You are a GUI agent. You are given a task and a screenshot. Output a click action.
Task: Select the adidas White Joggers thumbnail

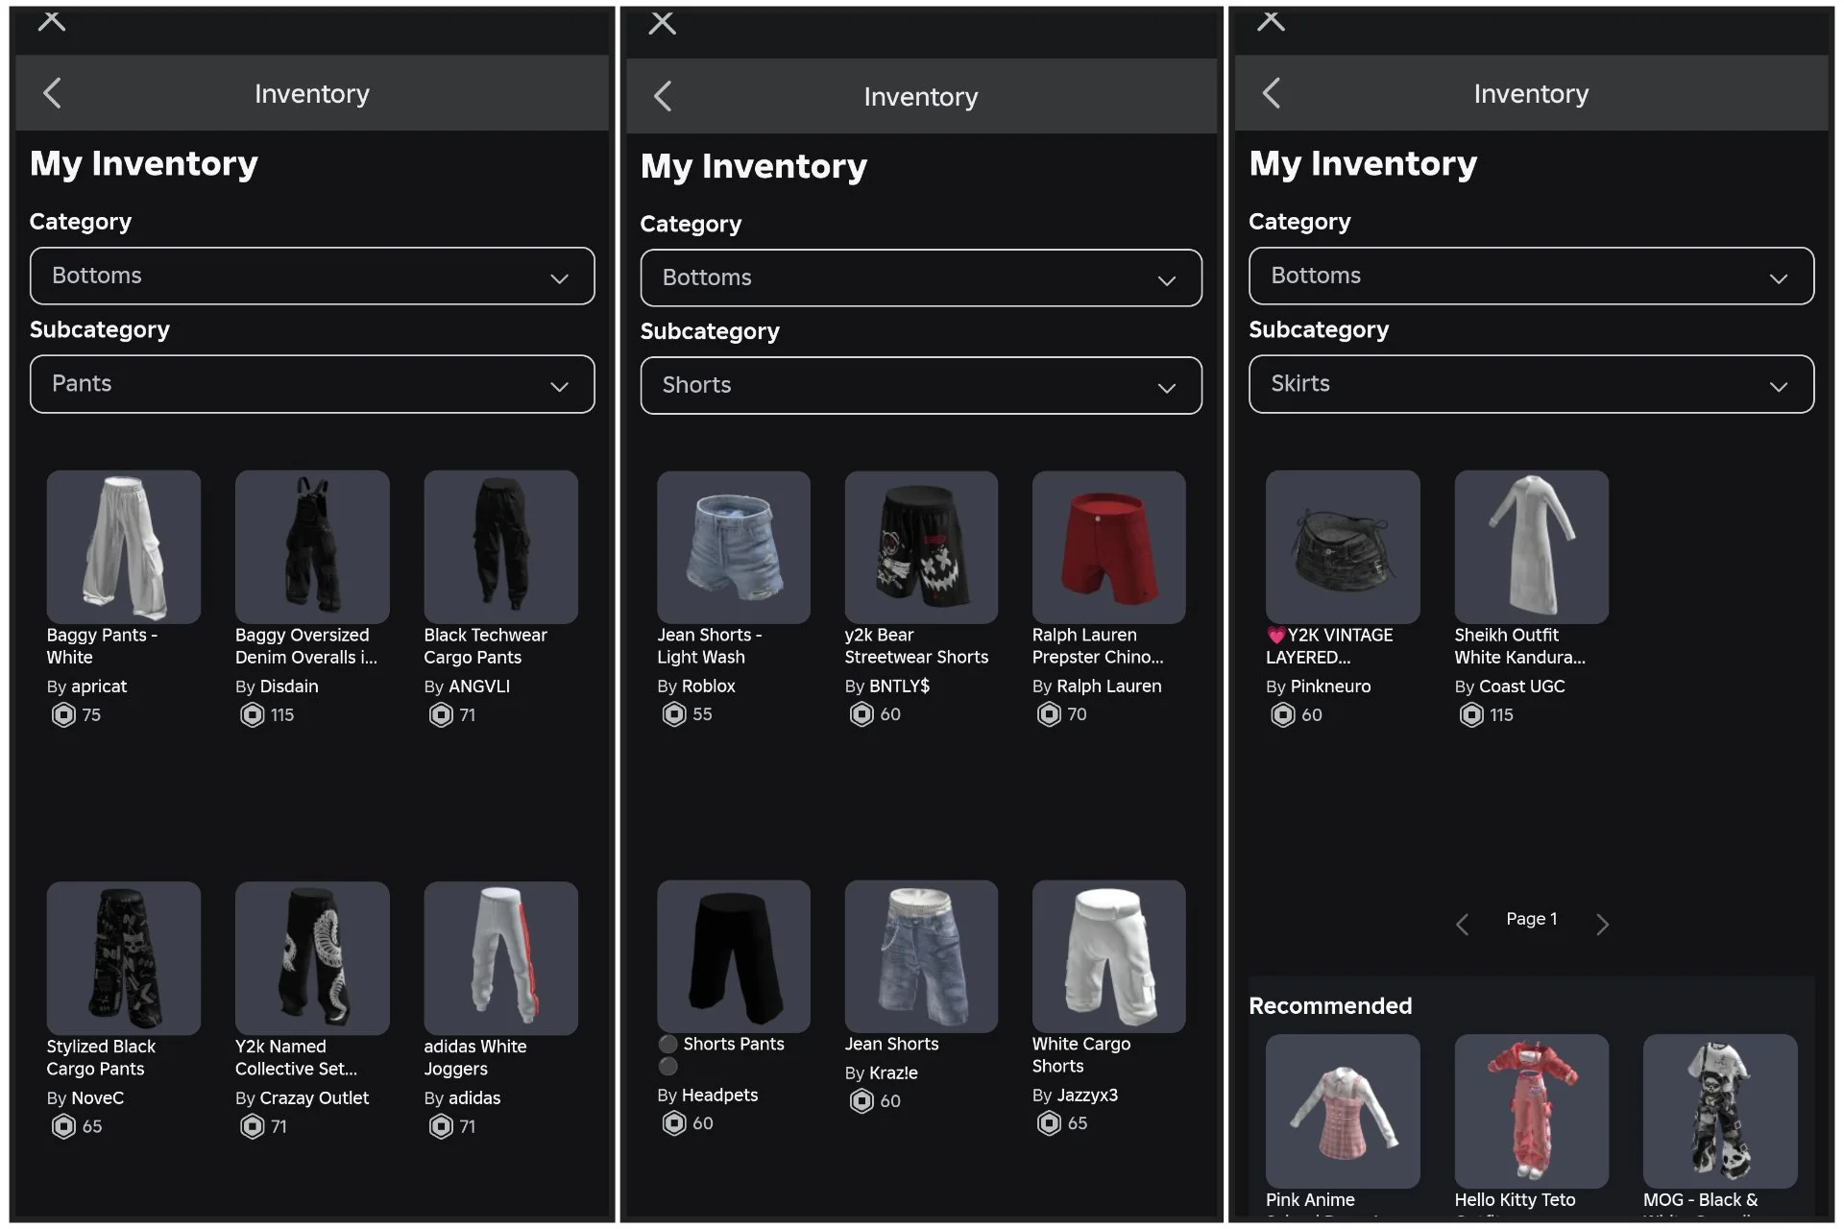tap(500, 957)
